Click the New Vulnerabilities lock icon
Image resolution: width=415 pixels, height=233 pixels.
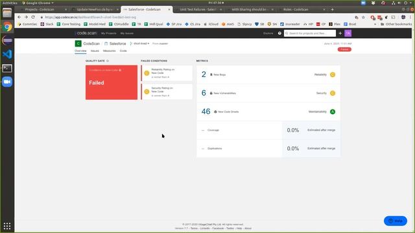coord(211,93)
